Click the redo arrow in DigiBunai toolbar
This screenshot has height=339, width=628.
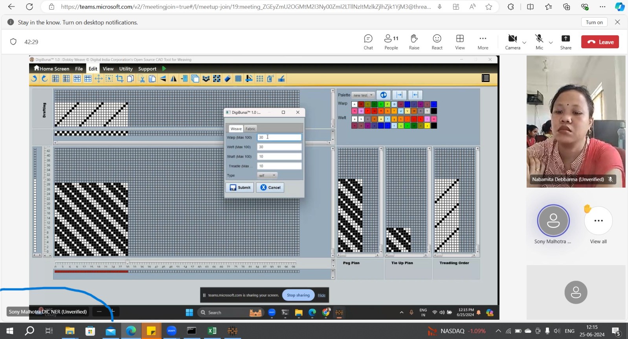point(44,78)
